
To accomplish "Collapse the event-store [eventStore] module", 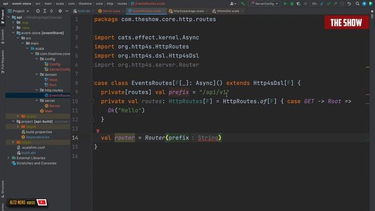I will click(x=13, y=33).
